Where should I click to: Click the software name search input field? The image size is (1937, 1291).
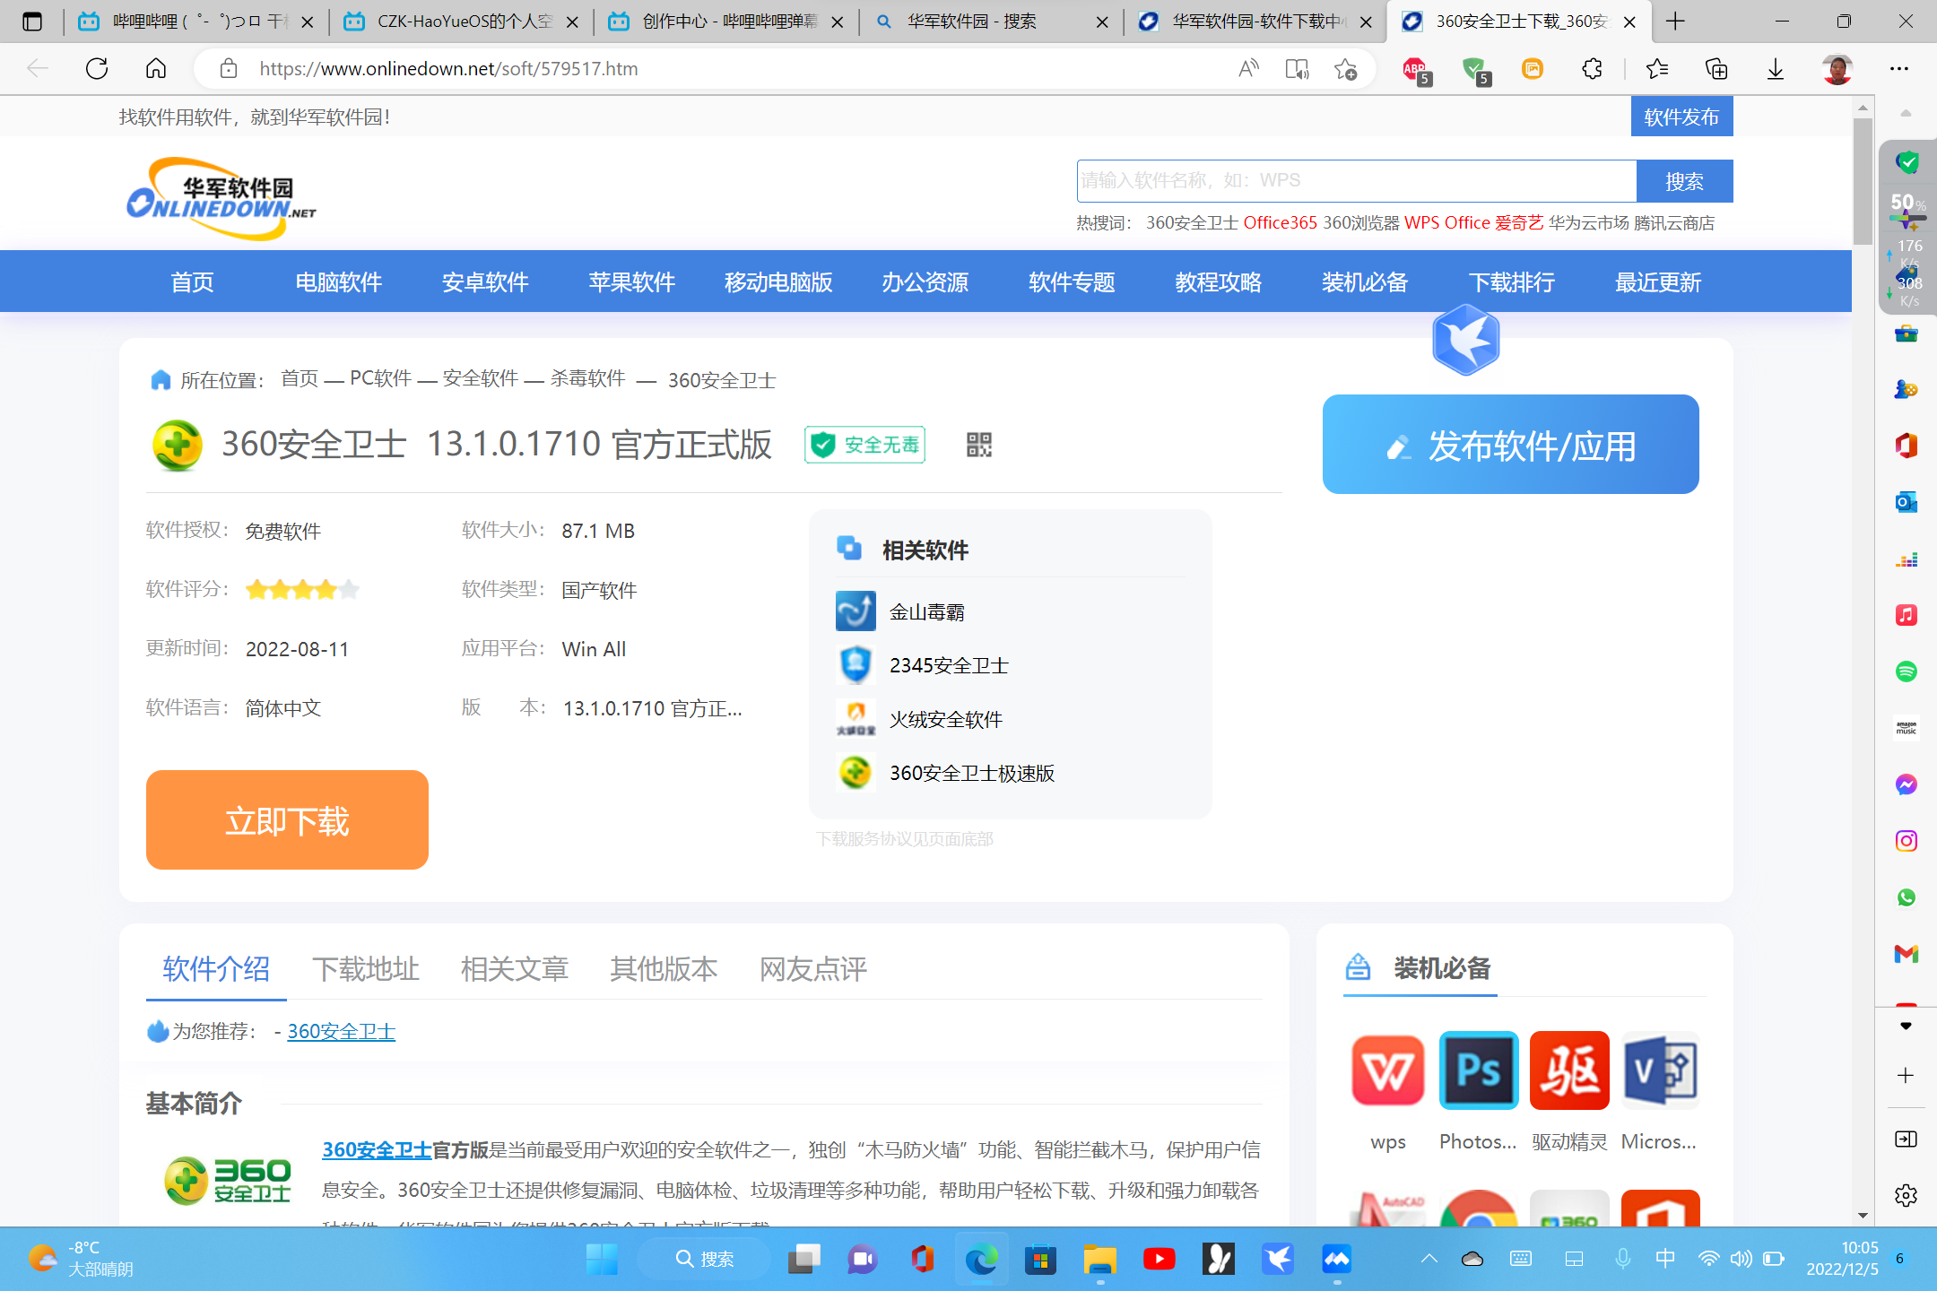pyautogui.click(x=1357, y=181)
